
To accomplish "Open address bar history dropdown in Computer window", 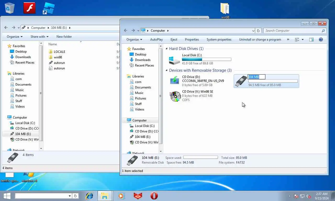I will pyautogui.click(x=253, y=31).
